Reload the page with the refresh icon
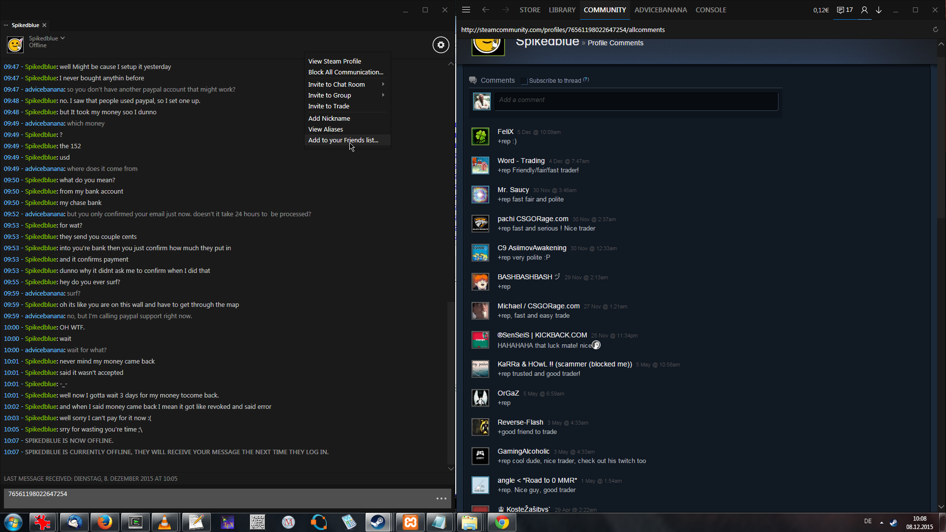 [x=935, y=30]
